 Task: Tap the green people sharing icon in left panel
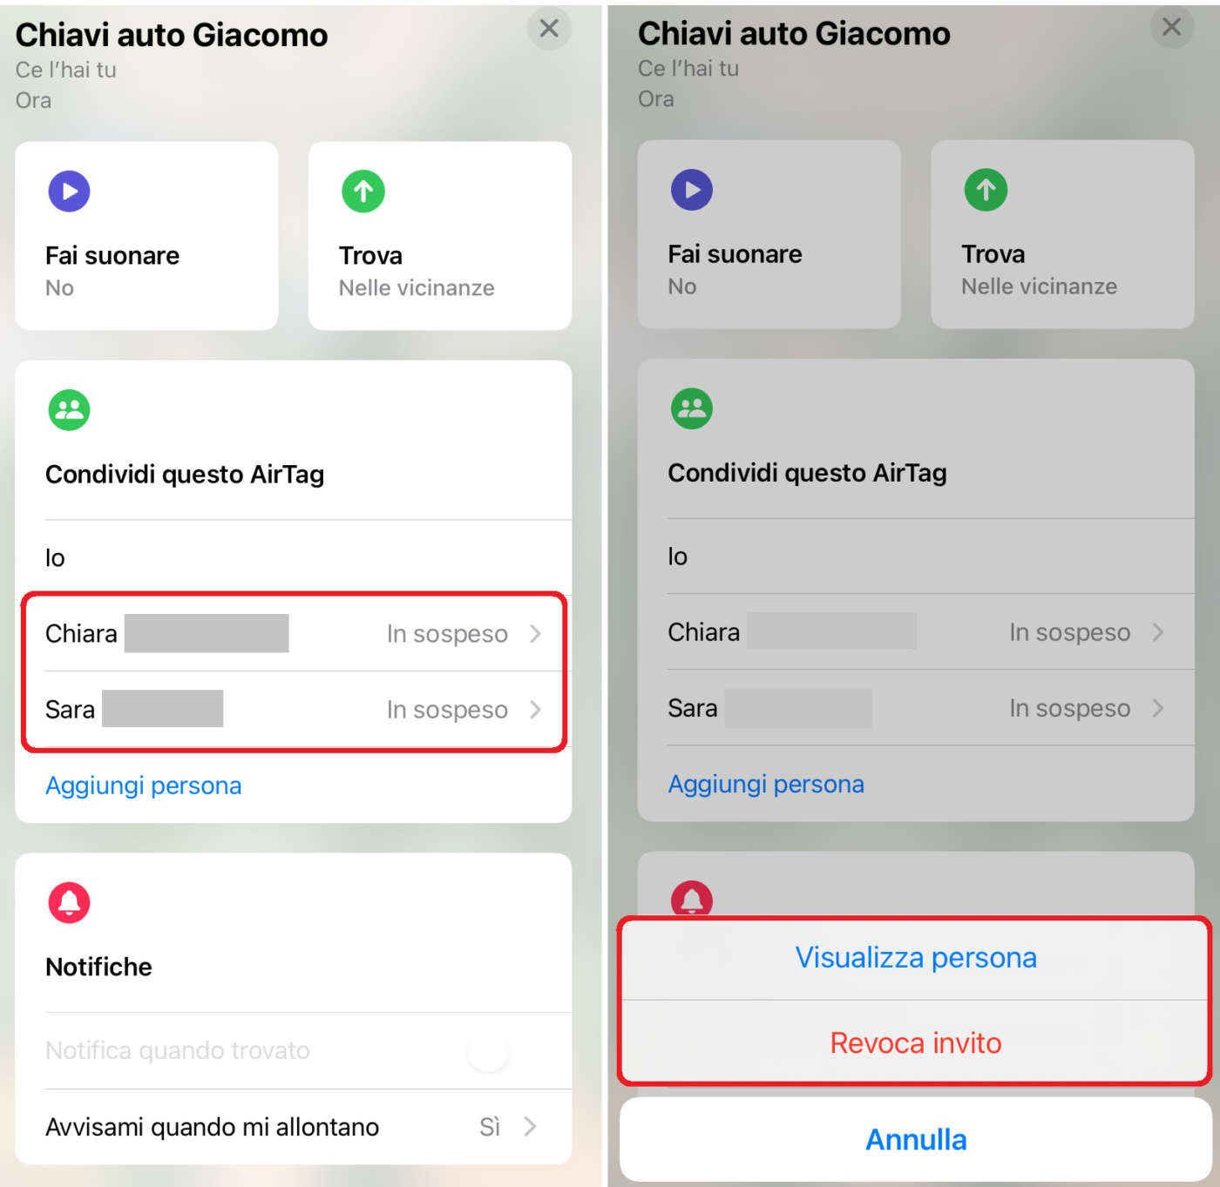(69, 409)
